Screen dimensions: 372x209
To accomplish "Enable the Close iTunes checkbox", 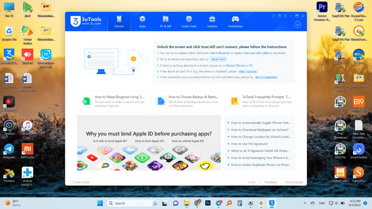I will [x=71, y=182].
